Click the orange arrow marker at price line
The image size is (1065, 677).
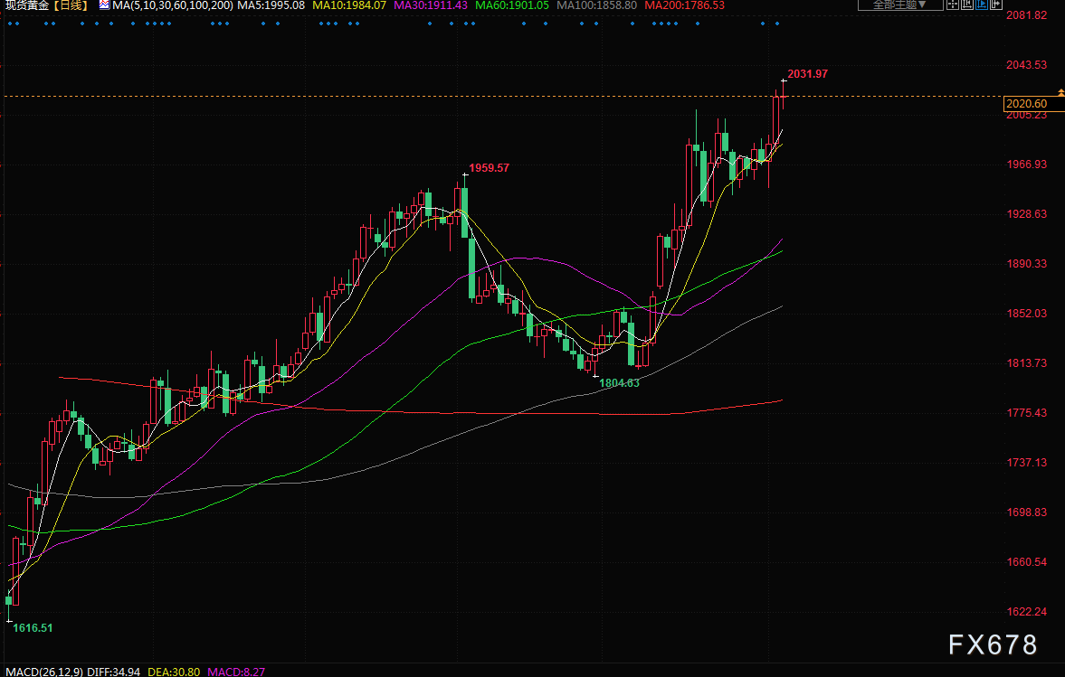1060,92
